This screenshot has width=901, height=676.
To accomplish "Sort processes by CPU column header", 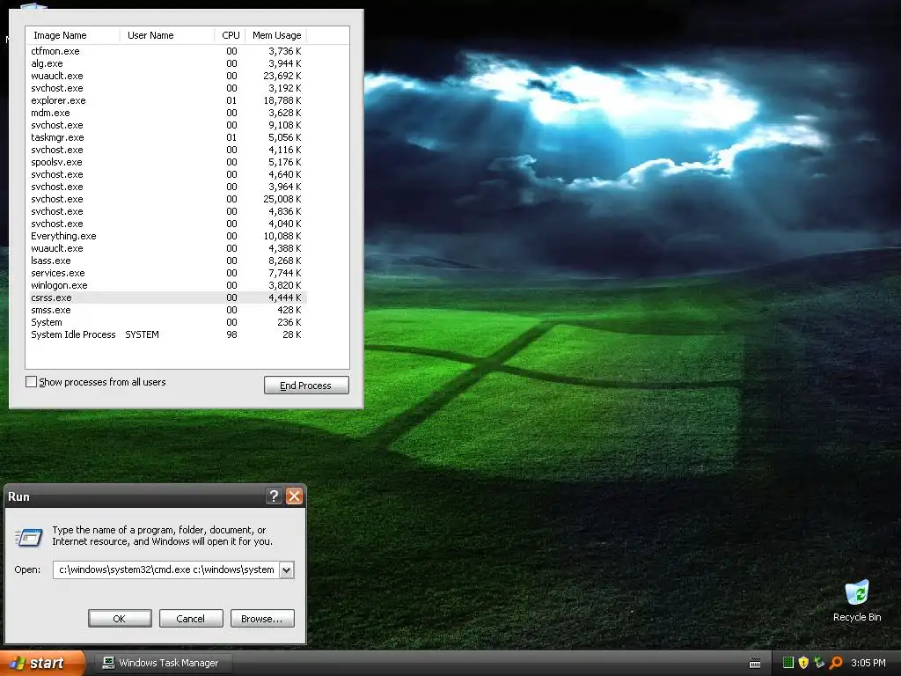I will (x=230, y=35).
